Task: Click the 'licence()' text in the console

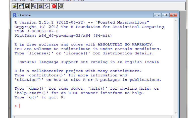Action: pyautogui.click(x=77, y=53)
